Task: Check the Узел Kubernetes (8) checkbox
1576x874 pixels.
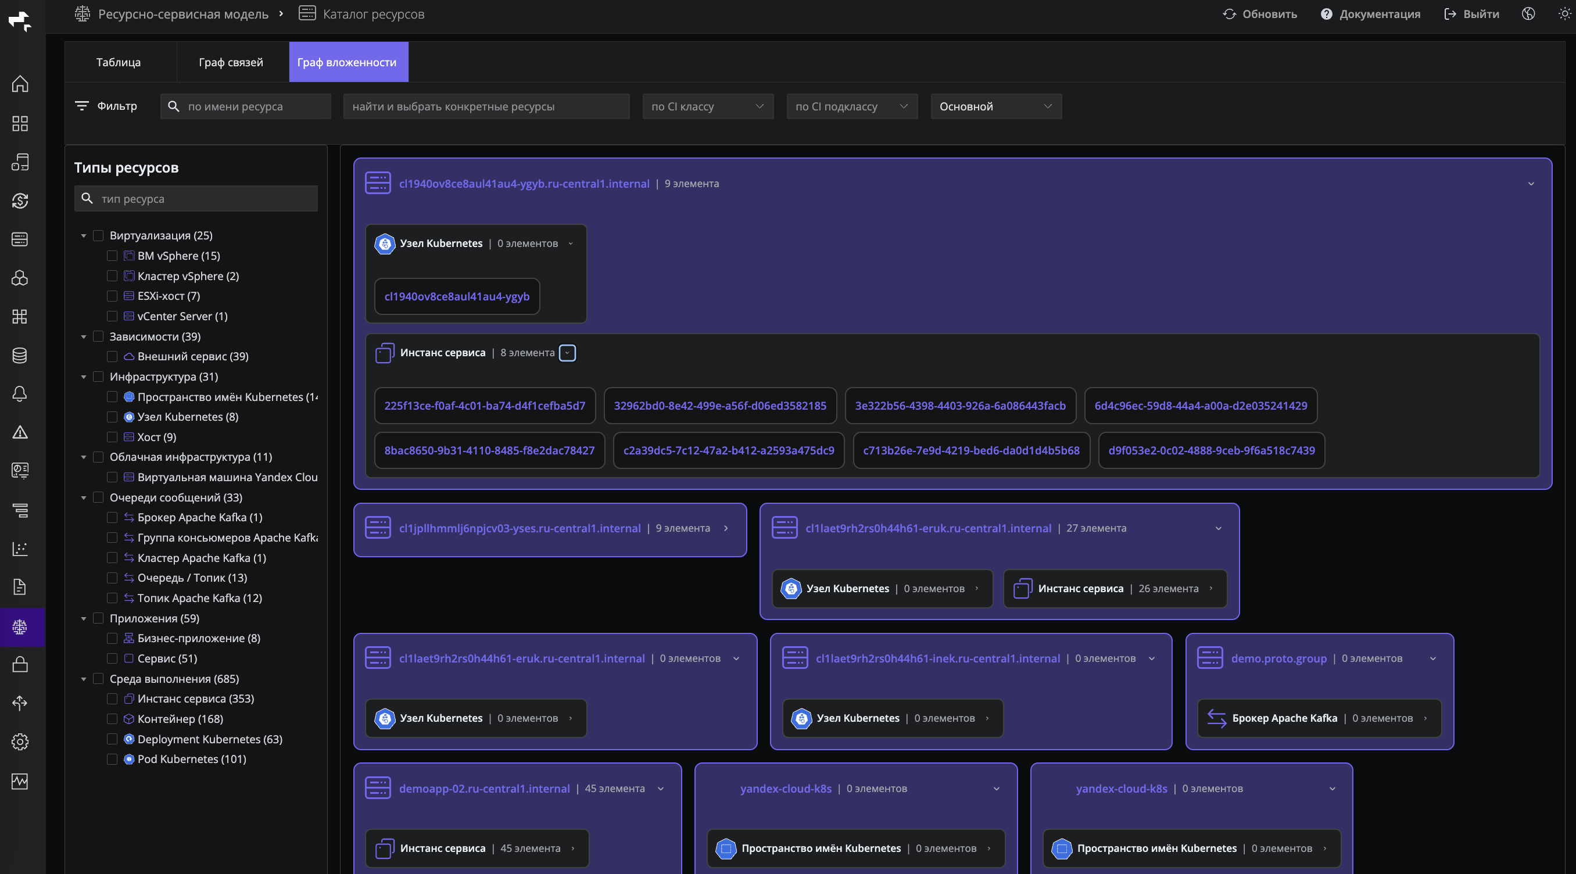Action: point(112,417)
